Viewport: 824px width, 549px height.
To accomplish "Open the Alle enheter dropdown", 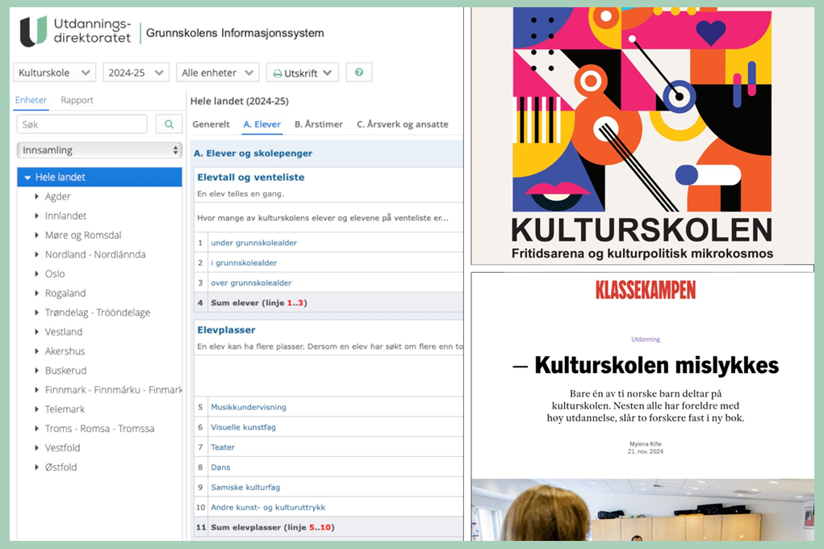I will 217,72.
